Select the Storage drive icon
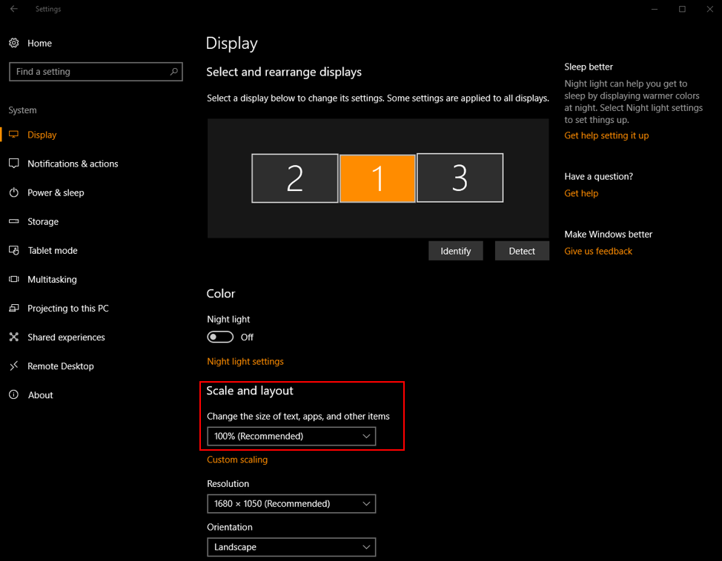 [14, 221]
